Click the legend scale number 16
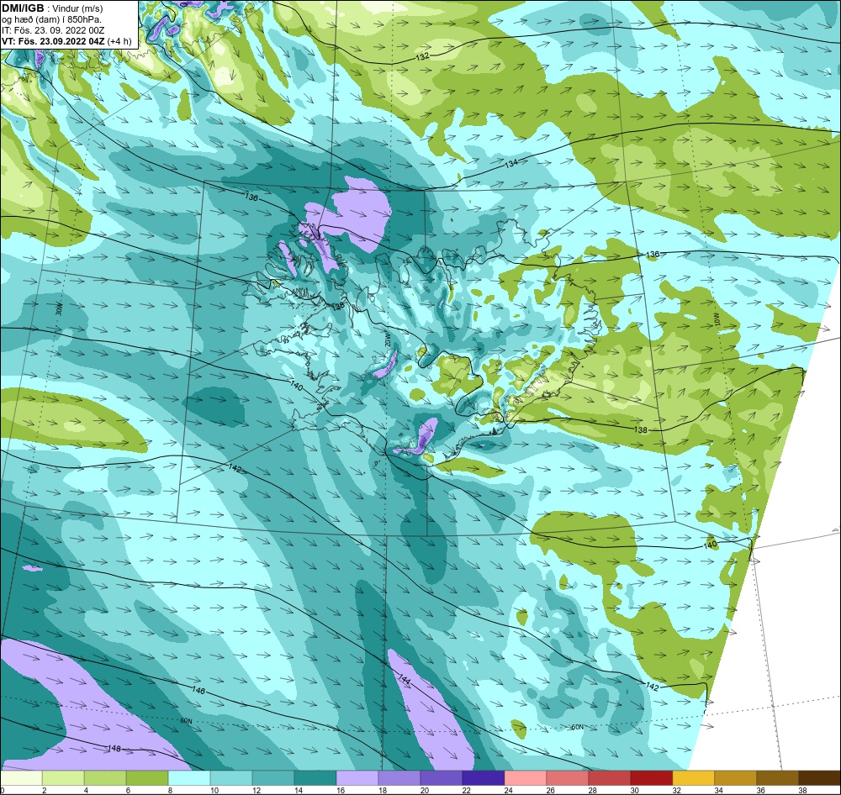841x795 pixels. tap(341, 790)
